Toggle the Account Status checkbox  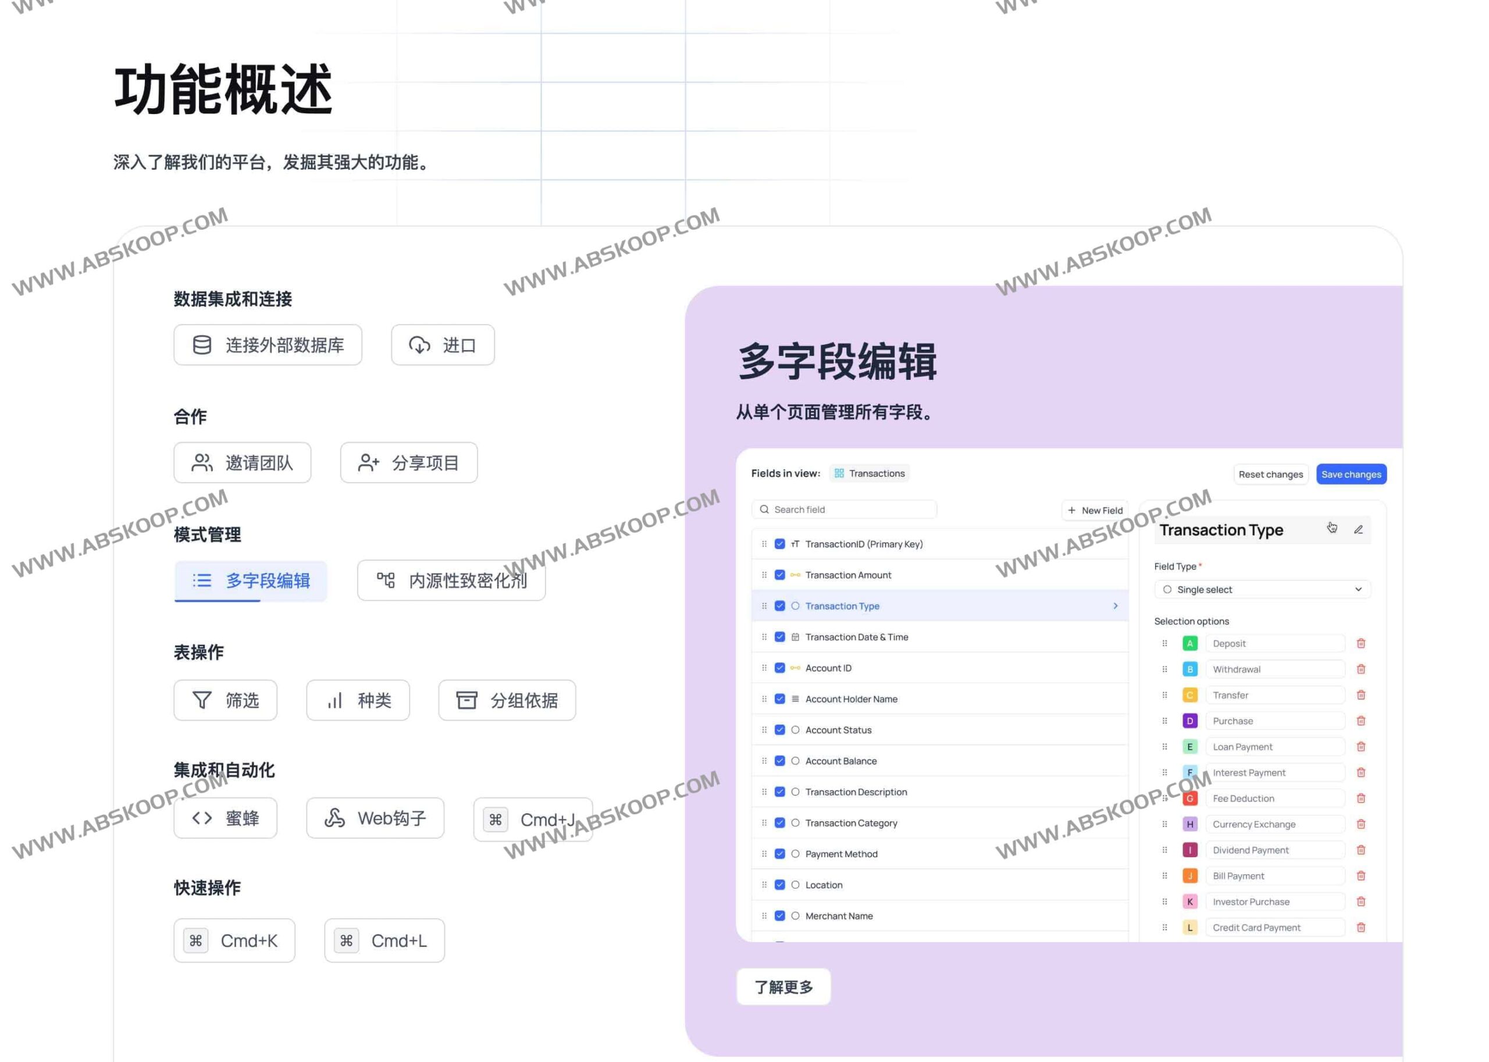779,730
